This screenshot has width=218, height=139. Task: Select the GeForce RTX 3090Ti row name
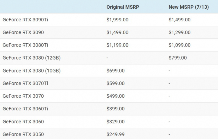click(x=25, y=20)
